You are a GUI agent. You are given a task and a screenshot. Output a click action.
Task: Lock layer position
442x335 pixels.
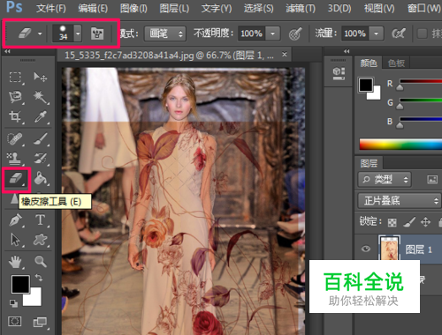coord(425,222)
